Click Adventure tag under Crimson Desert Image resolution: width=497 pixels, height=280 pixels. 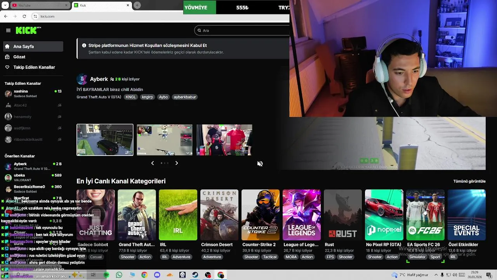coord(212,257)
